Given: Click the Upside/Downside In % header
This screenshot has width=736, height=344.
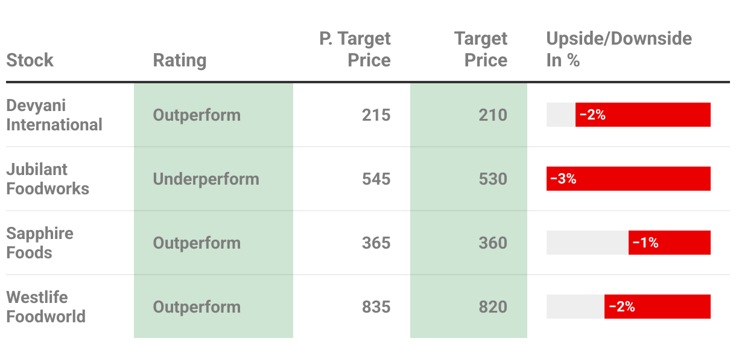Looking at the screenshot, I should 618,49.
